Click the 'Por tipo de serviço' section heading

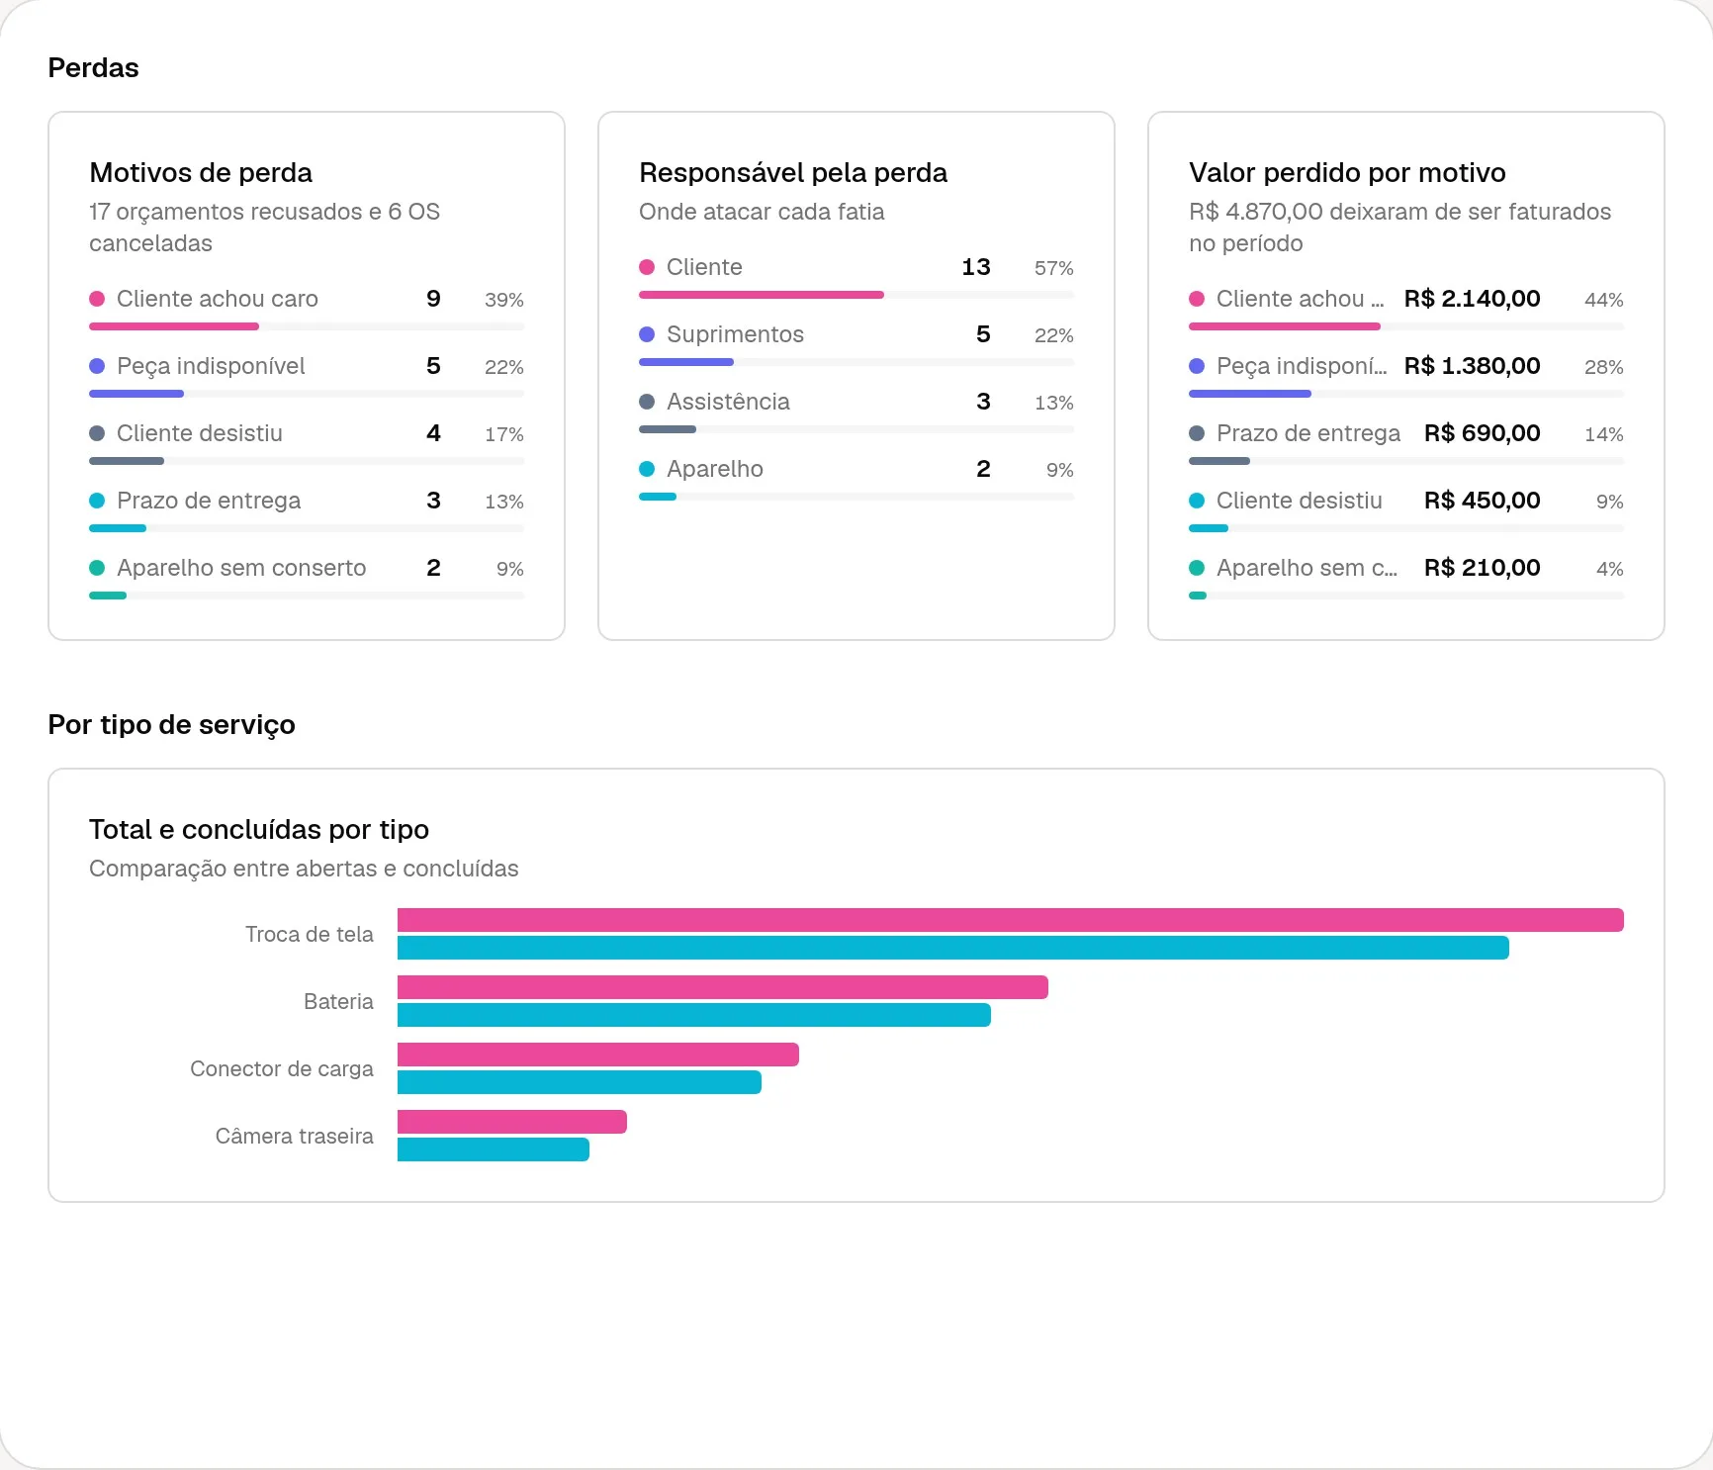pyautogui.click(x=171, y=724)
